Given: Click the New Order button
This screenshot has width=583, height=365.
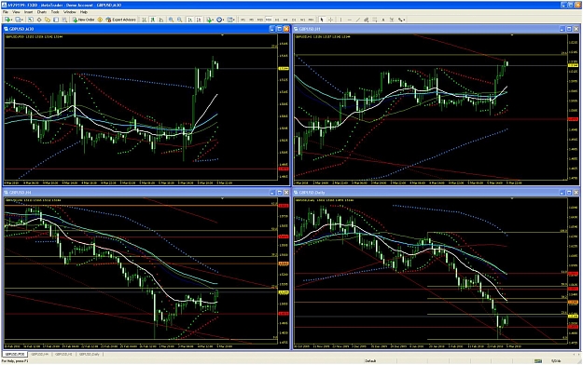Looking at the screenshot, I should [83, 20].
